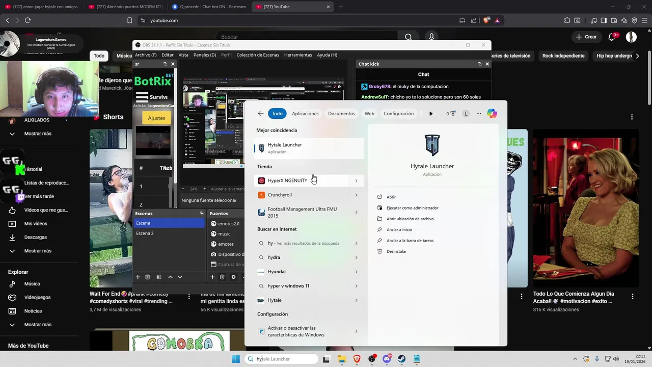
Task: Open scene filters icon in Escenas toolbar
Action: coord(159,277)
